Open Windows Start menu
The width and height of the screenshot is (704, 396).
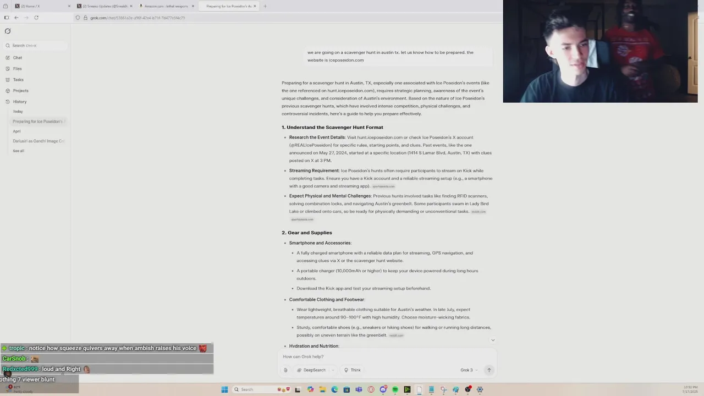pyautogui.click(x=224, y=389)
